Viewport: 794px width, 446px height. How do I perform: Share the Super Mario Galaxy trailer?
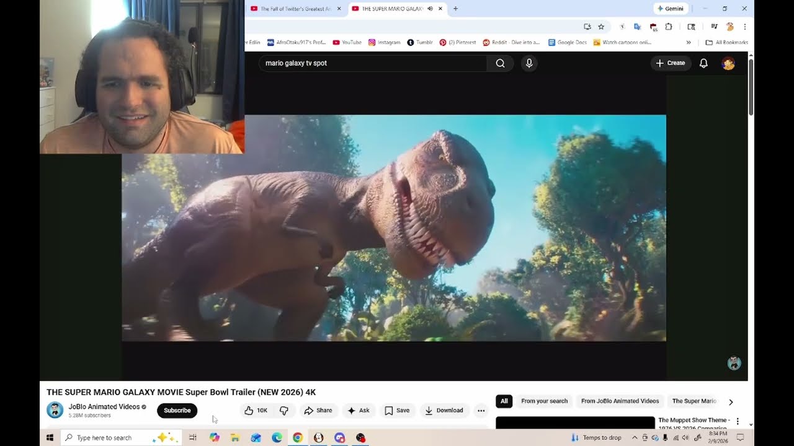point(318,411)
